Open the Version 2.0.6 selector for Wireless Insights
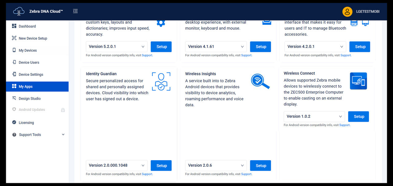The image size is (393, 186). click(216, 165)
